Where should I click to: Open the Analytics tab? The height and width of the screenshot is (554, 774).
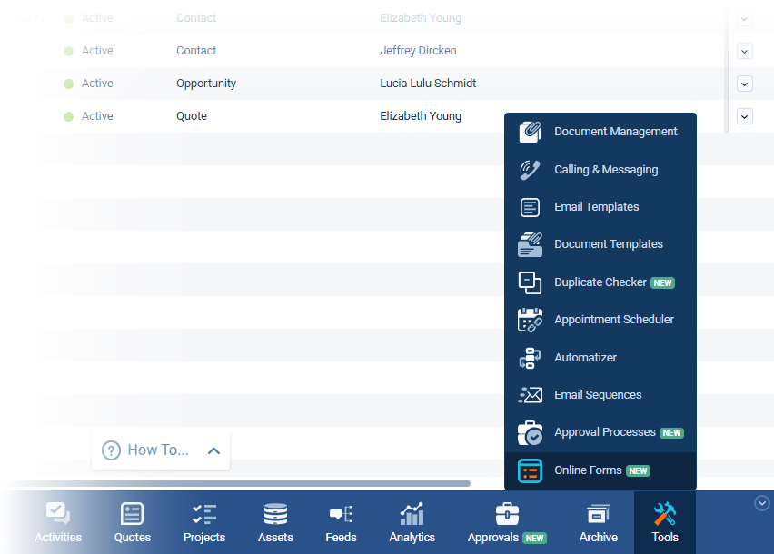pos(412,523)
